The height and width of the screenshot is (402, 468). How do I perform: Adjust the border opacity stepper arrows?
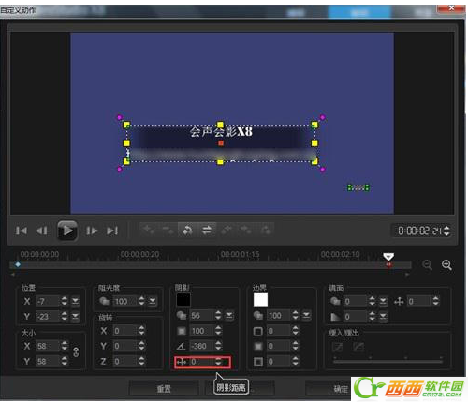[296, 315]
